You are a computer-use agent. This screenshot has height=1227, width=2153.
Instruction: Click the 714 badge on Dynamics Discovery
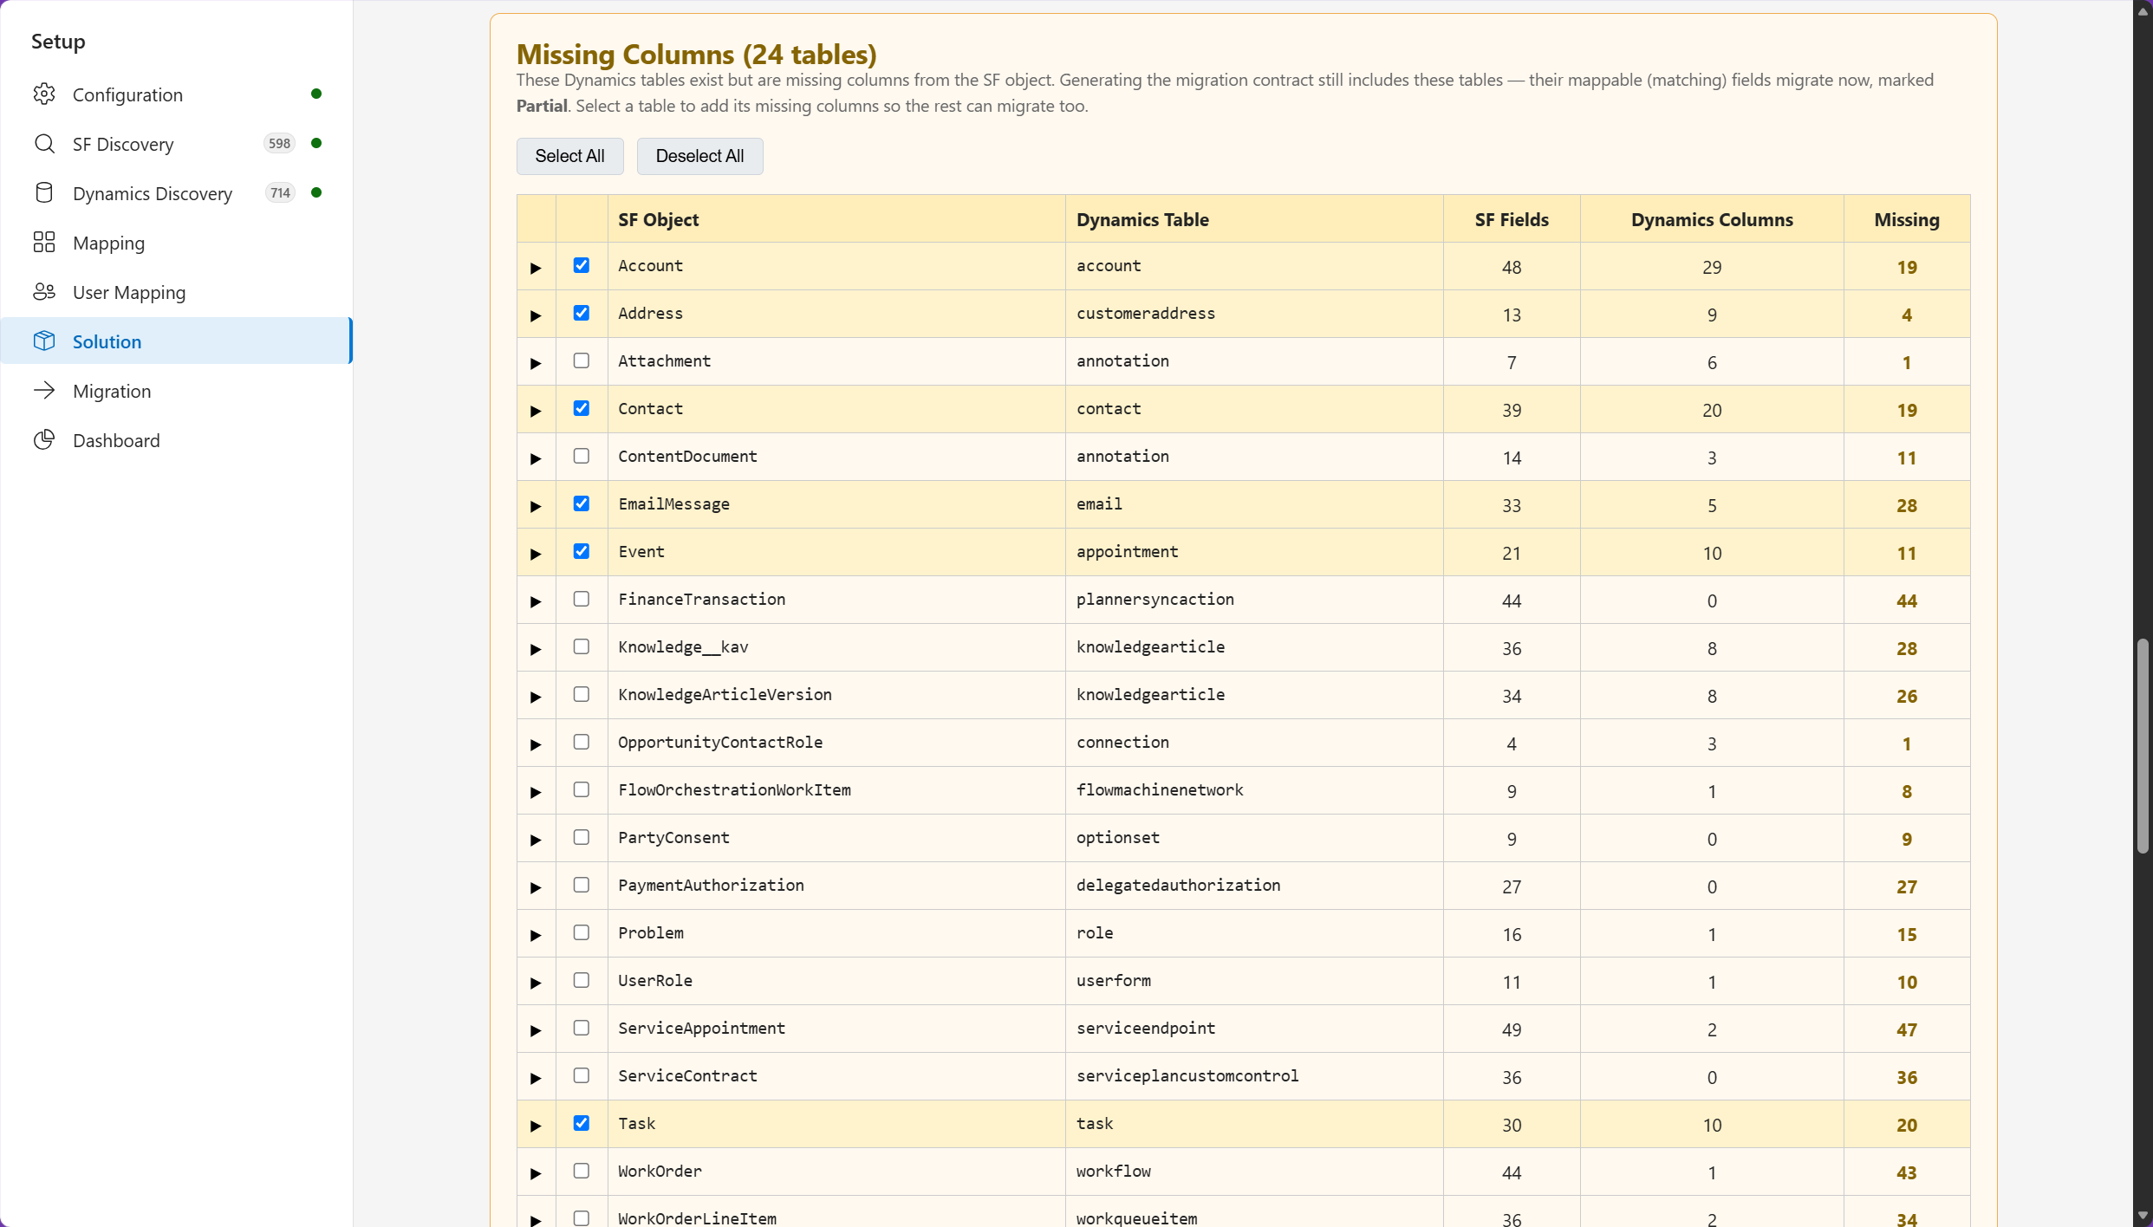[280, 192]
